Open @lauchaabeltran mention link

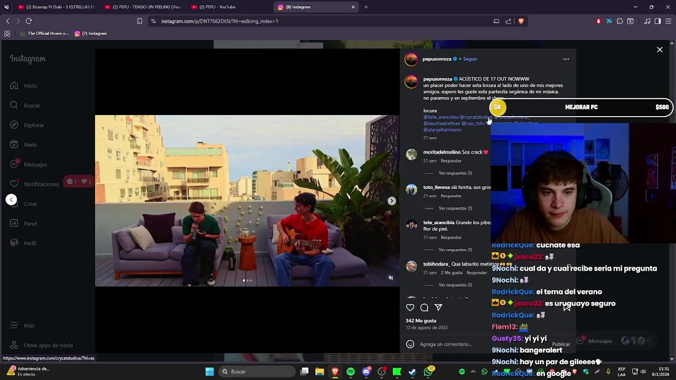coord(441,123)
